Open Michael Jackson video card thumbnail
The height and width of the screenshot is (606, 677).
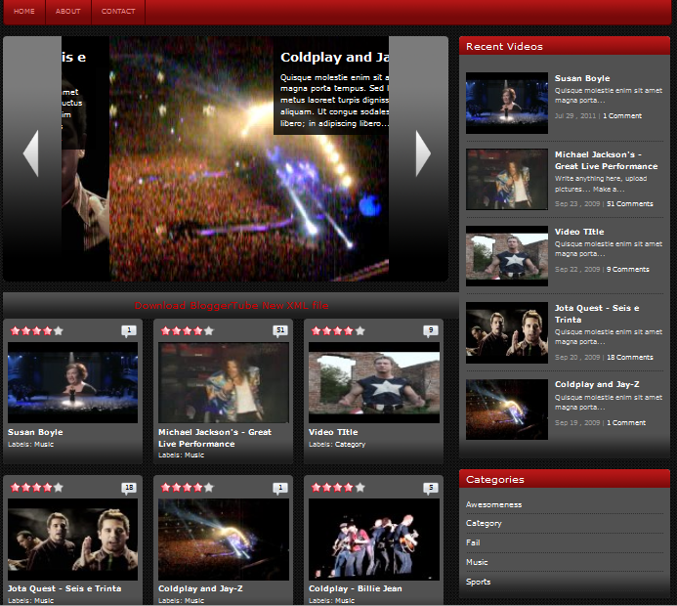(x=223, y=383)
